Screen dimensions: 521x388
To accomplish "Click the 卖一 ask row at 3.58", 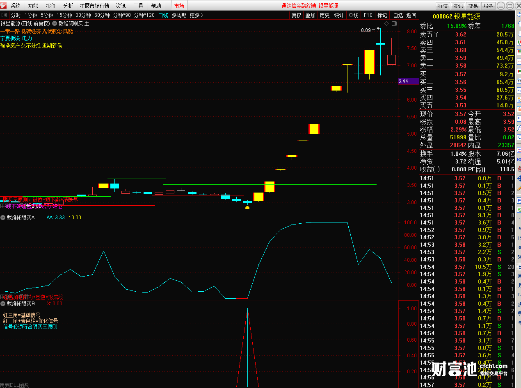I will (x=467, y=66).
